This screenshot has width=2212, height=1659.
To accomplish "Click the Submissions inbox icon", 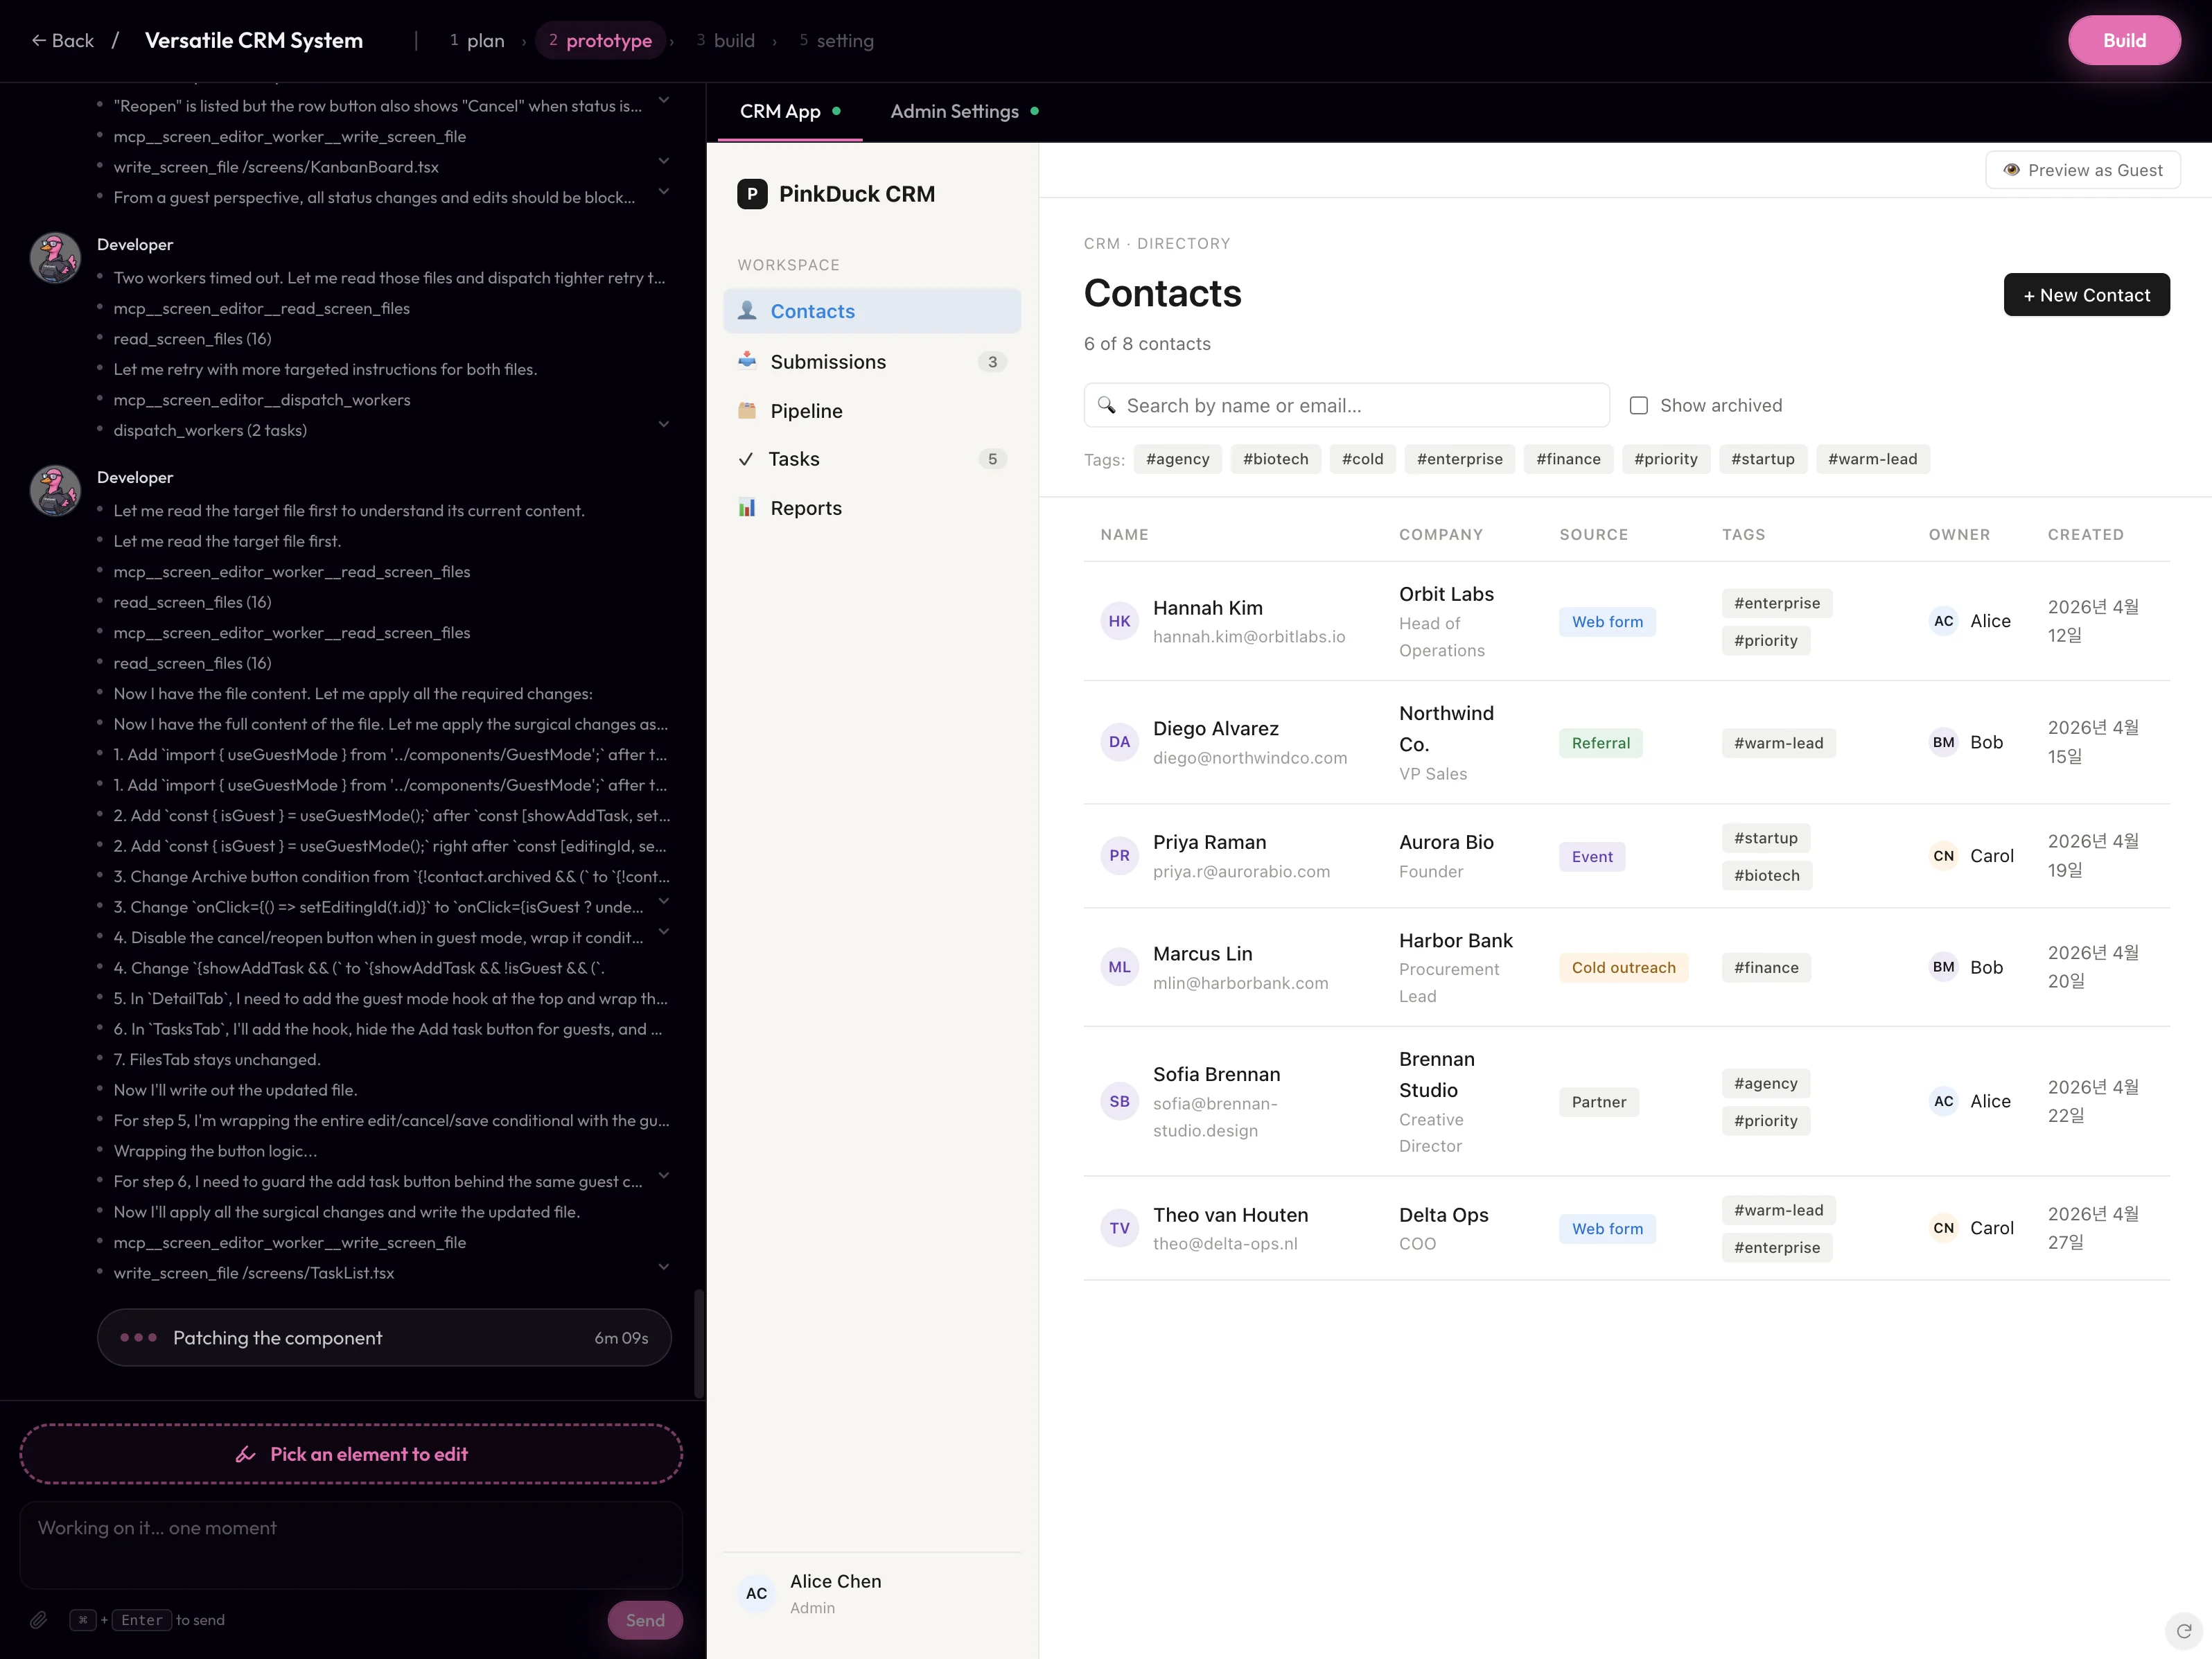I will (x=747, y=361).
